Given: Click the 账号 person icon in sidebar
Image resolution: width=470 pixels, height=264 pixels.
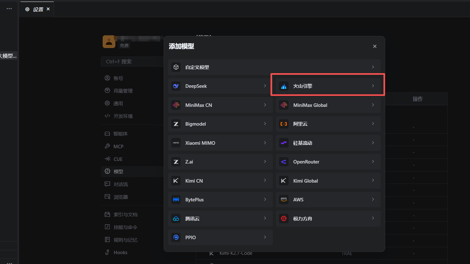Looking at the screenshot, I should pyautogui.click(x=107, y=78).
